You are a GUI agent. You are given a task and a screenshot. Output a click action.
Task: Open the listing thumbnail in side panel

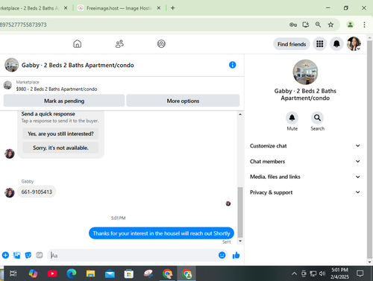(x=305, y=72)
